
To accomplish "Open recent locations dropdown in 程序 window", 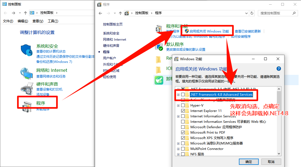I will point(115,13).
